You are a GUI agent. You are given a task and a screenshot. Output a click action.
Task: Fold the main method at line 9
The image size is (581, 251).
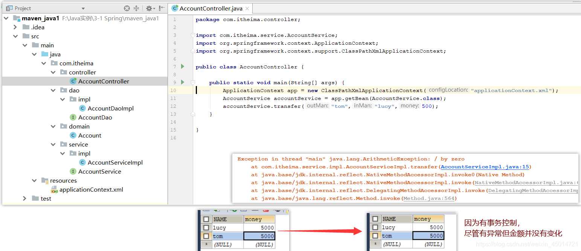[x=193, y=82]
